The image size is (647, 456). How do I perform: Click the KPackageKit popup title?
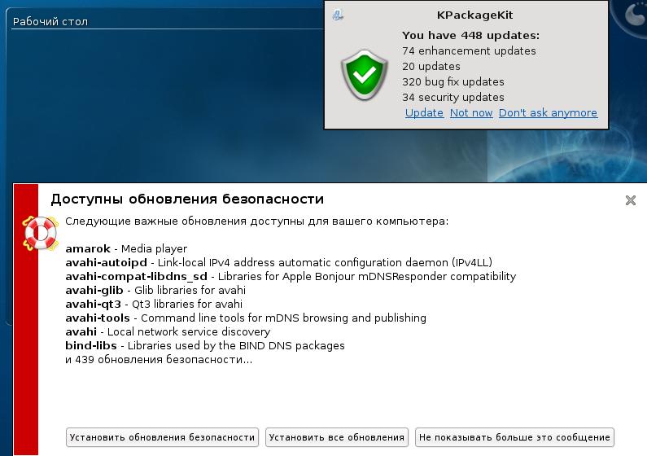tap(474, 15)
